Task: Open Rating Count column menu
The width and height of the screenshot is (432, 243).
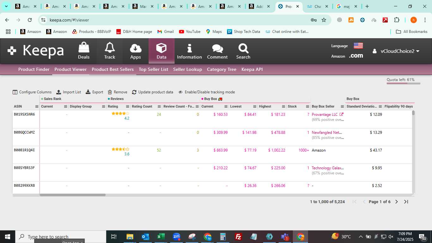Action: [x=159, y=107]
